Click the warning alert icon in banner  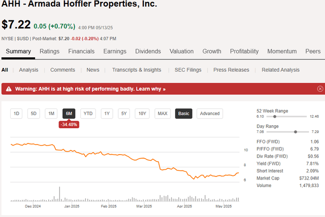(x=9, y=89)
